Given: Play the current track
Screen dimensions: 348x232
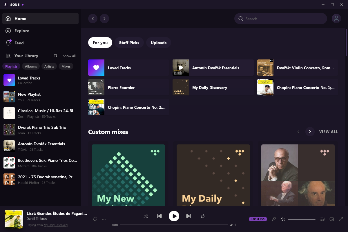Looking at the screenshot, I should (174, 216).
